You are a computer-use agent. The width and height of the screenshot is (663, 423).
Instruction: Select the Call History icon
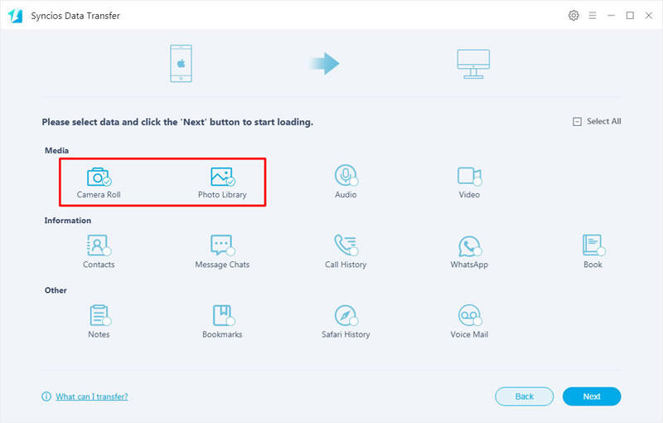point(345,246)
